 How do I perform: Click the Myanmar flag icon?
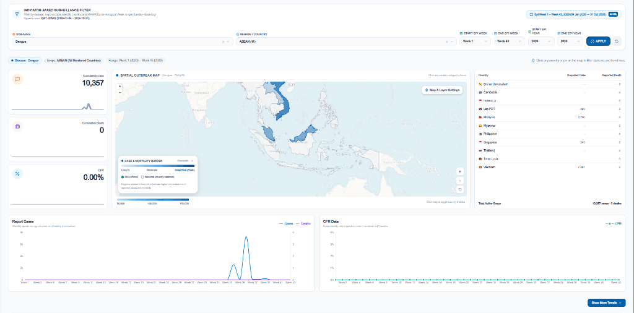[480, 126]
